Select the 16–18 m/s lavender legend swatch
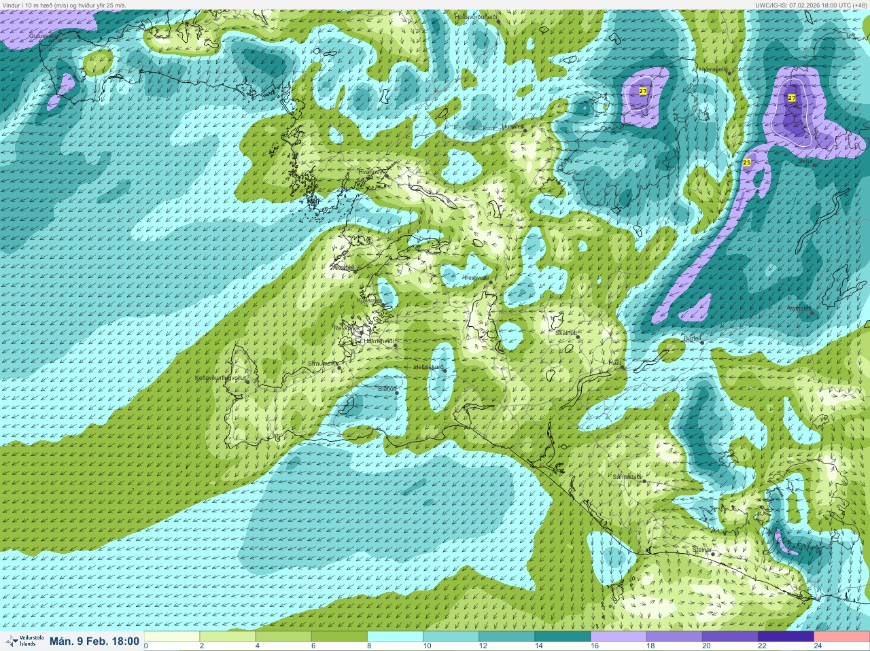 pos(618,637)
